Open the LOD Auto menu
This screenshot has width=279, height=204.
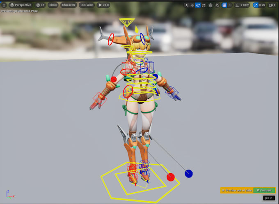click(87, 5)
